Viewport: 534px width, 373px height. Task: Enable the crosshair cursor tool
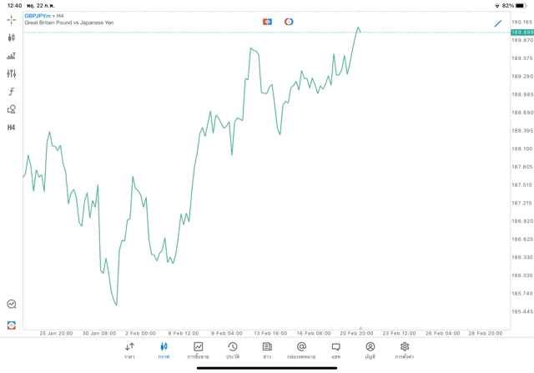coord(11,20)
